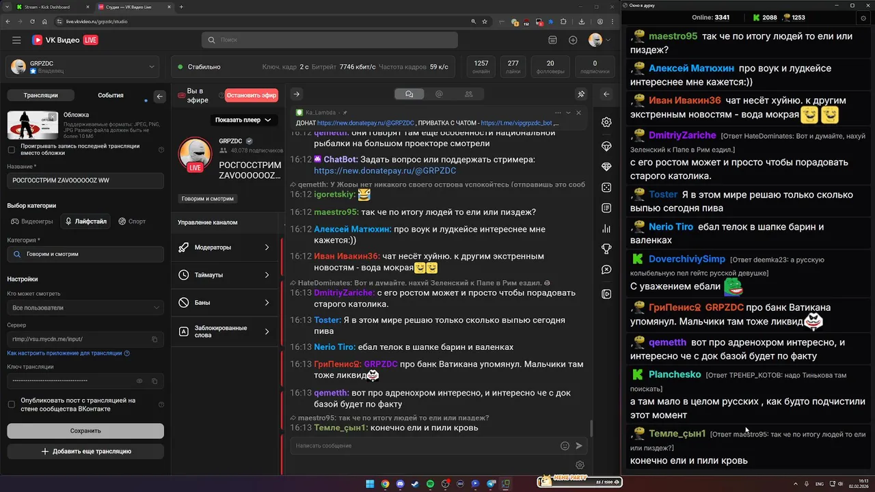
Task: Edit the stream title РОСГОССТРИМ ZAVOOOOOOZ WW
Action: [x=85, y=180]
